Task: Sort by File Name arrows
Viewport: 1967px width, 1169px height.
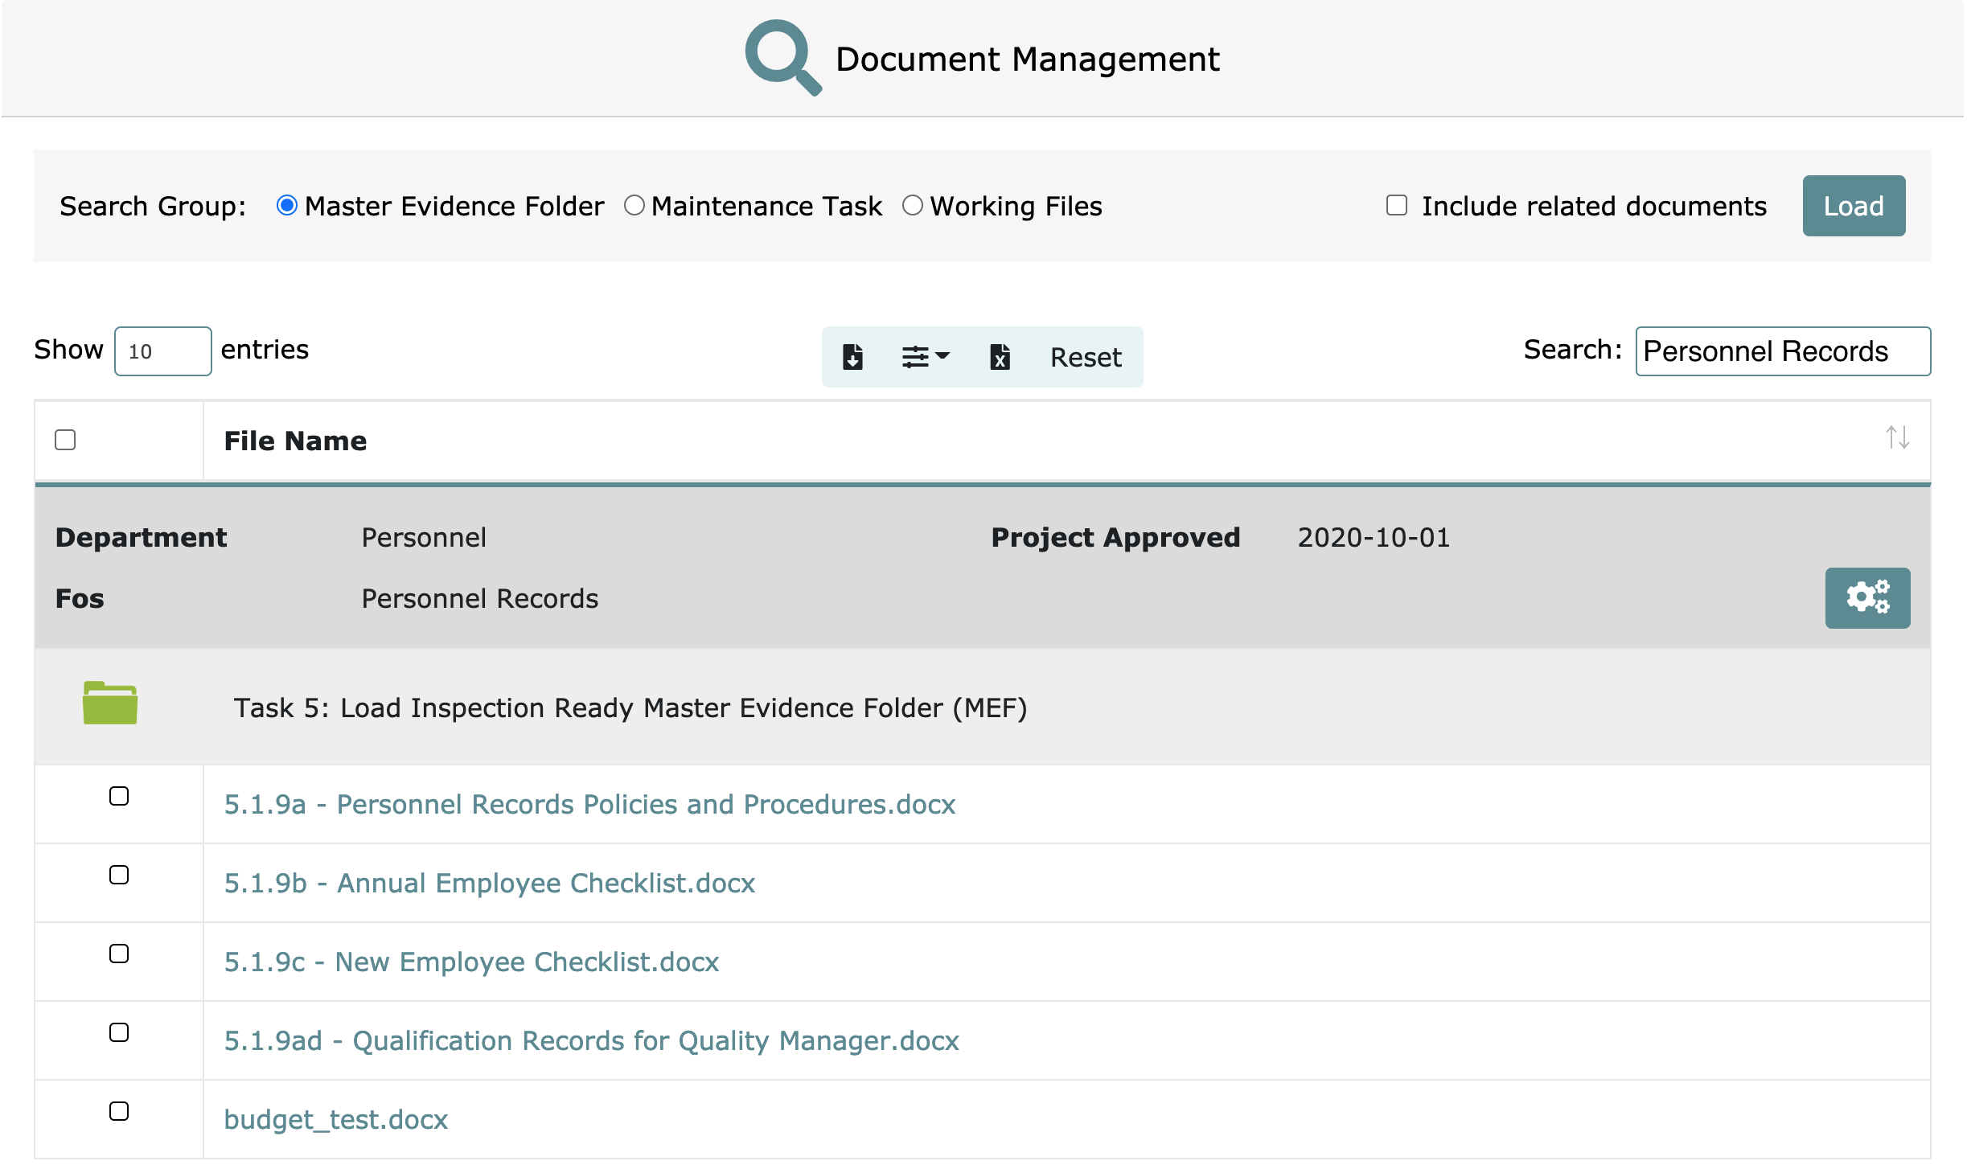Action: point(1897,438)
